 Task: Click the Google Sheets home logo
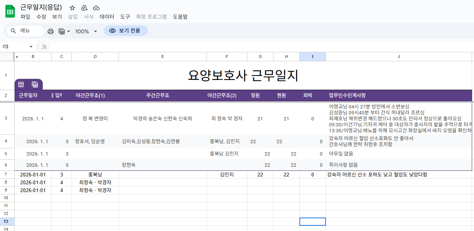[x=10, y=12]
